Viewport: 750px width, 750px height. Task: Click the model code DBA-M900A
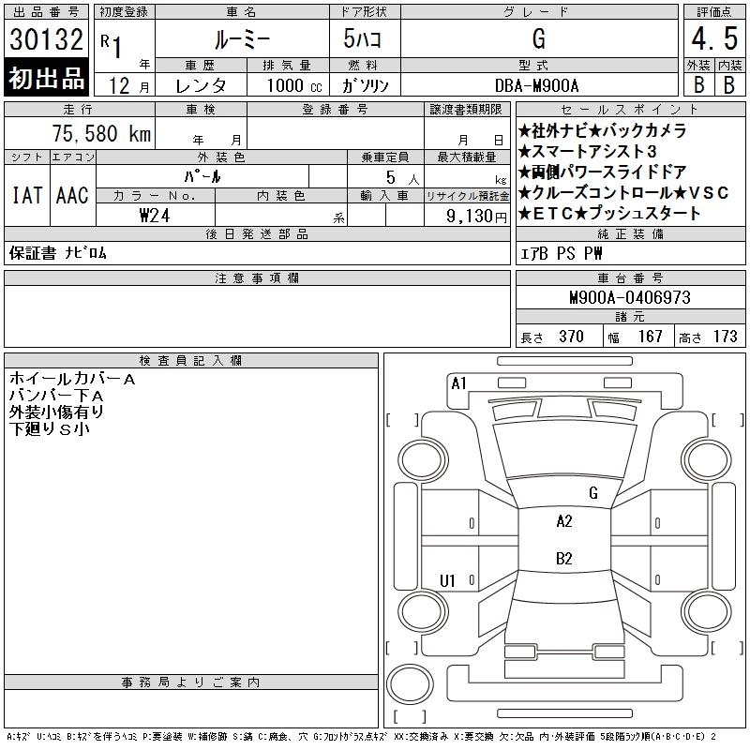(536, 86)
